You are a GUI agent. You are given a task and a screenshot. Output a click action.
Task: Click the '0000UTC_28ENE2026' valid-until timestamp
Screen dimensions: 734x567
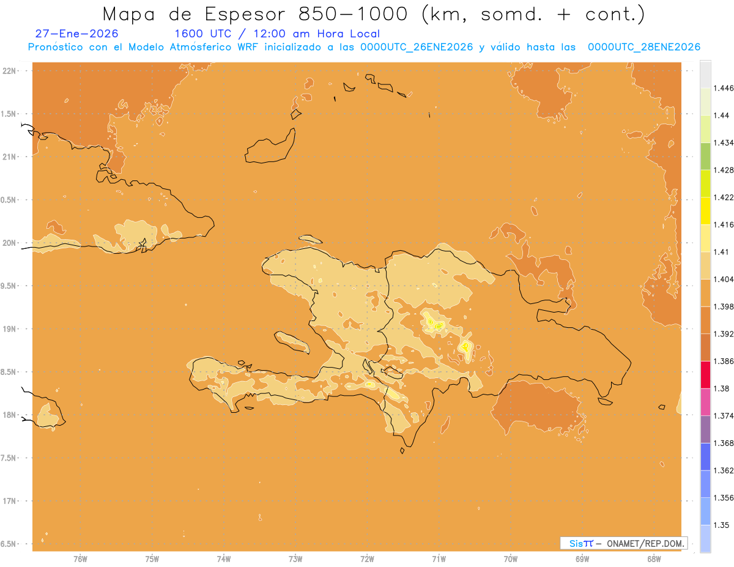pos(644,47)
